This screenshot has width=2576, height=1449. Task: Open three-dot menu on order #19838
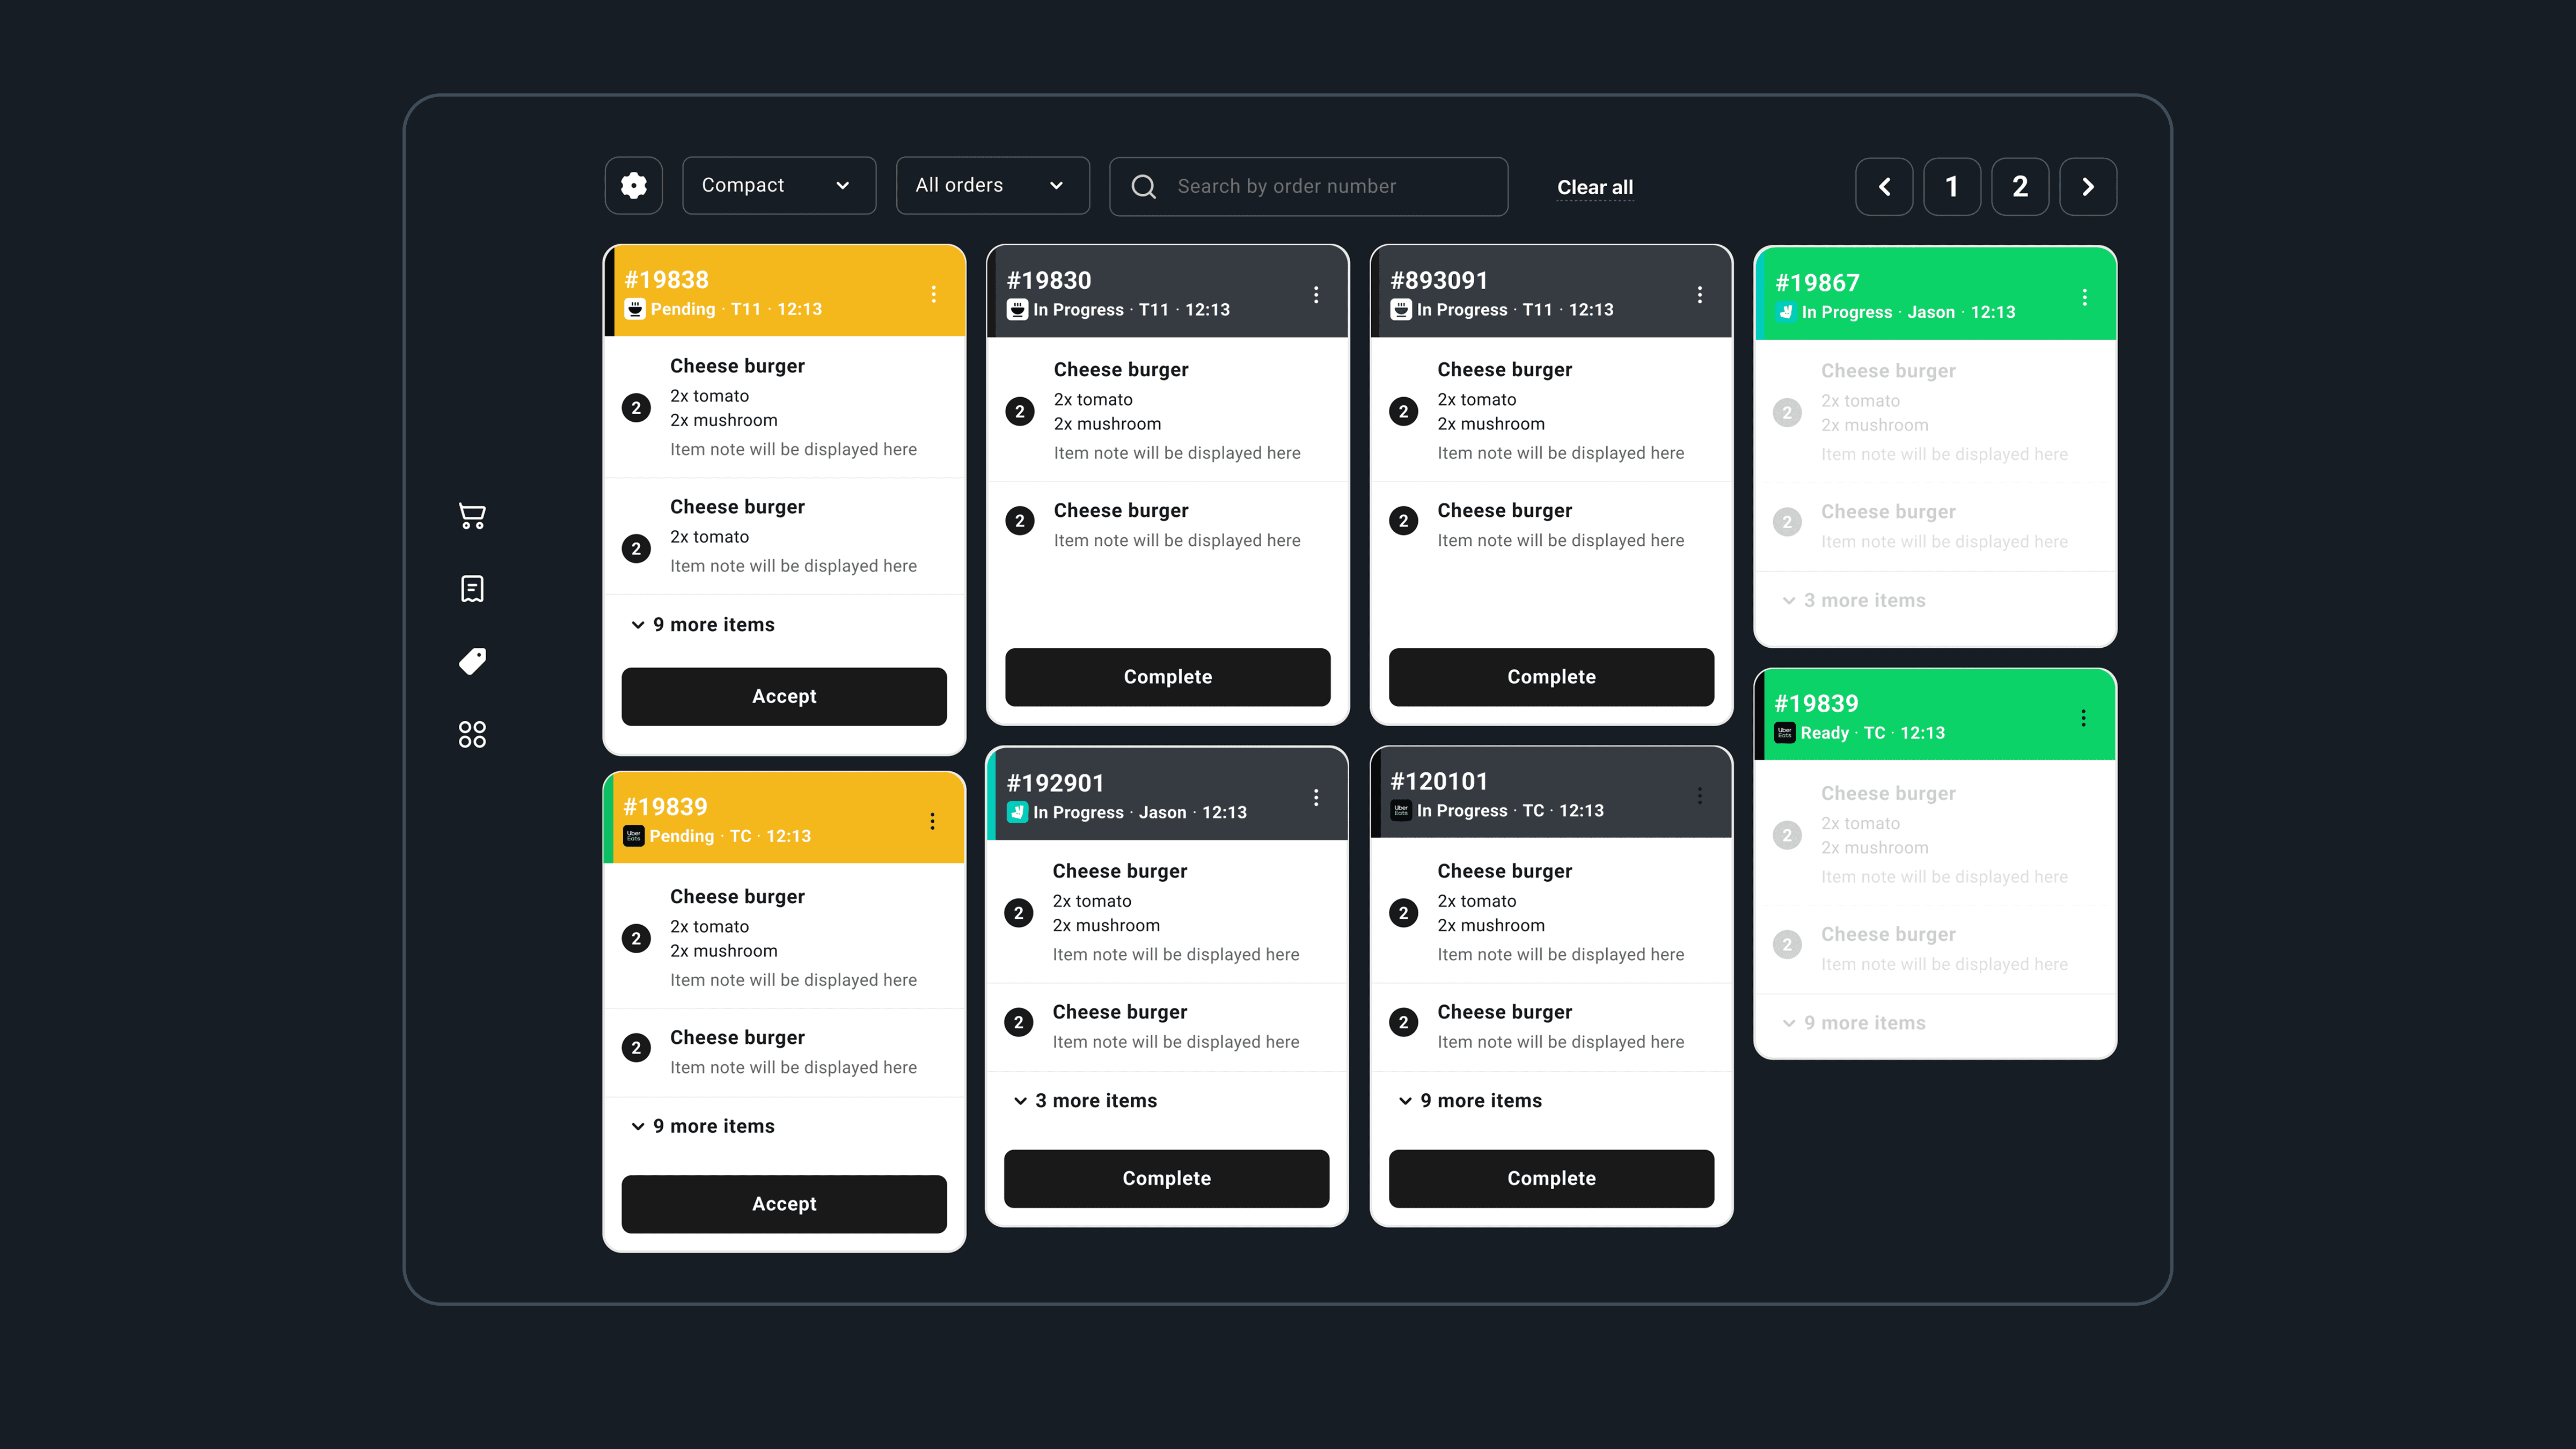click(933, 294)
